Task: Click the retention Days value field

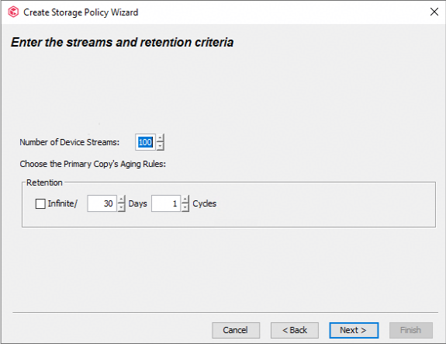Action: pyautogui.click(x=102, y=203)
